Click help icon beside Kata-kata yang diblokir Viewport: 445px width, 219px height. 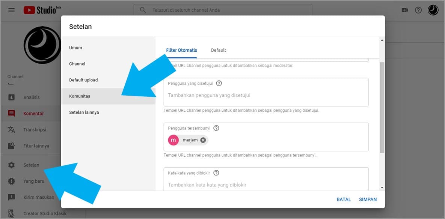click(x=216, y=173)
